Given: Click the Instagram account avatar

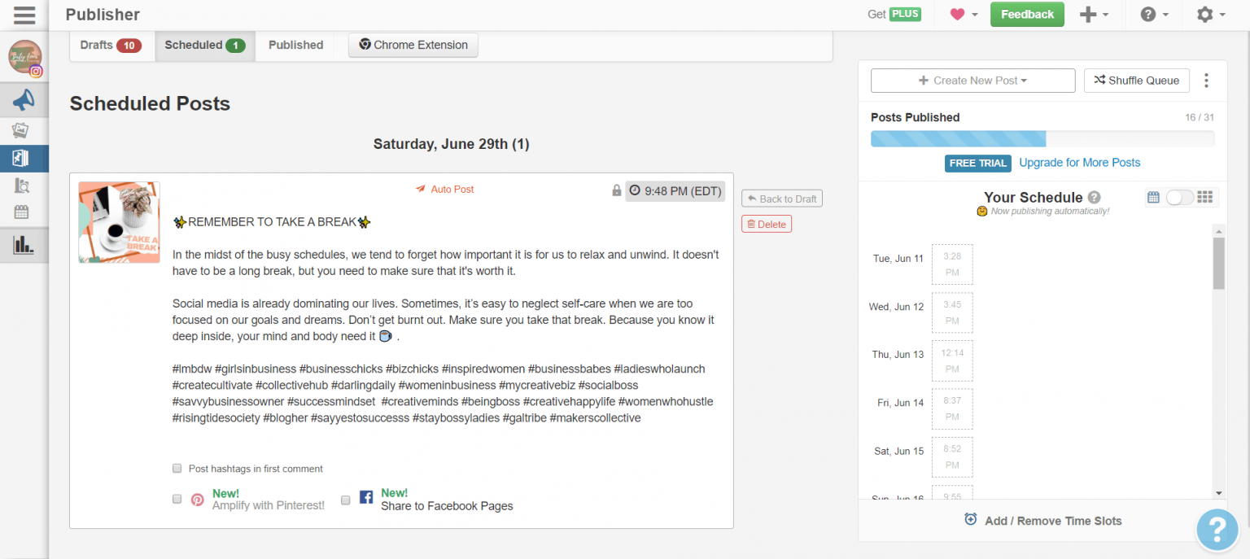Looking at the screenshot, I should tap(25, 57).
